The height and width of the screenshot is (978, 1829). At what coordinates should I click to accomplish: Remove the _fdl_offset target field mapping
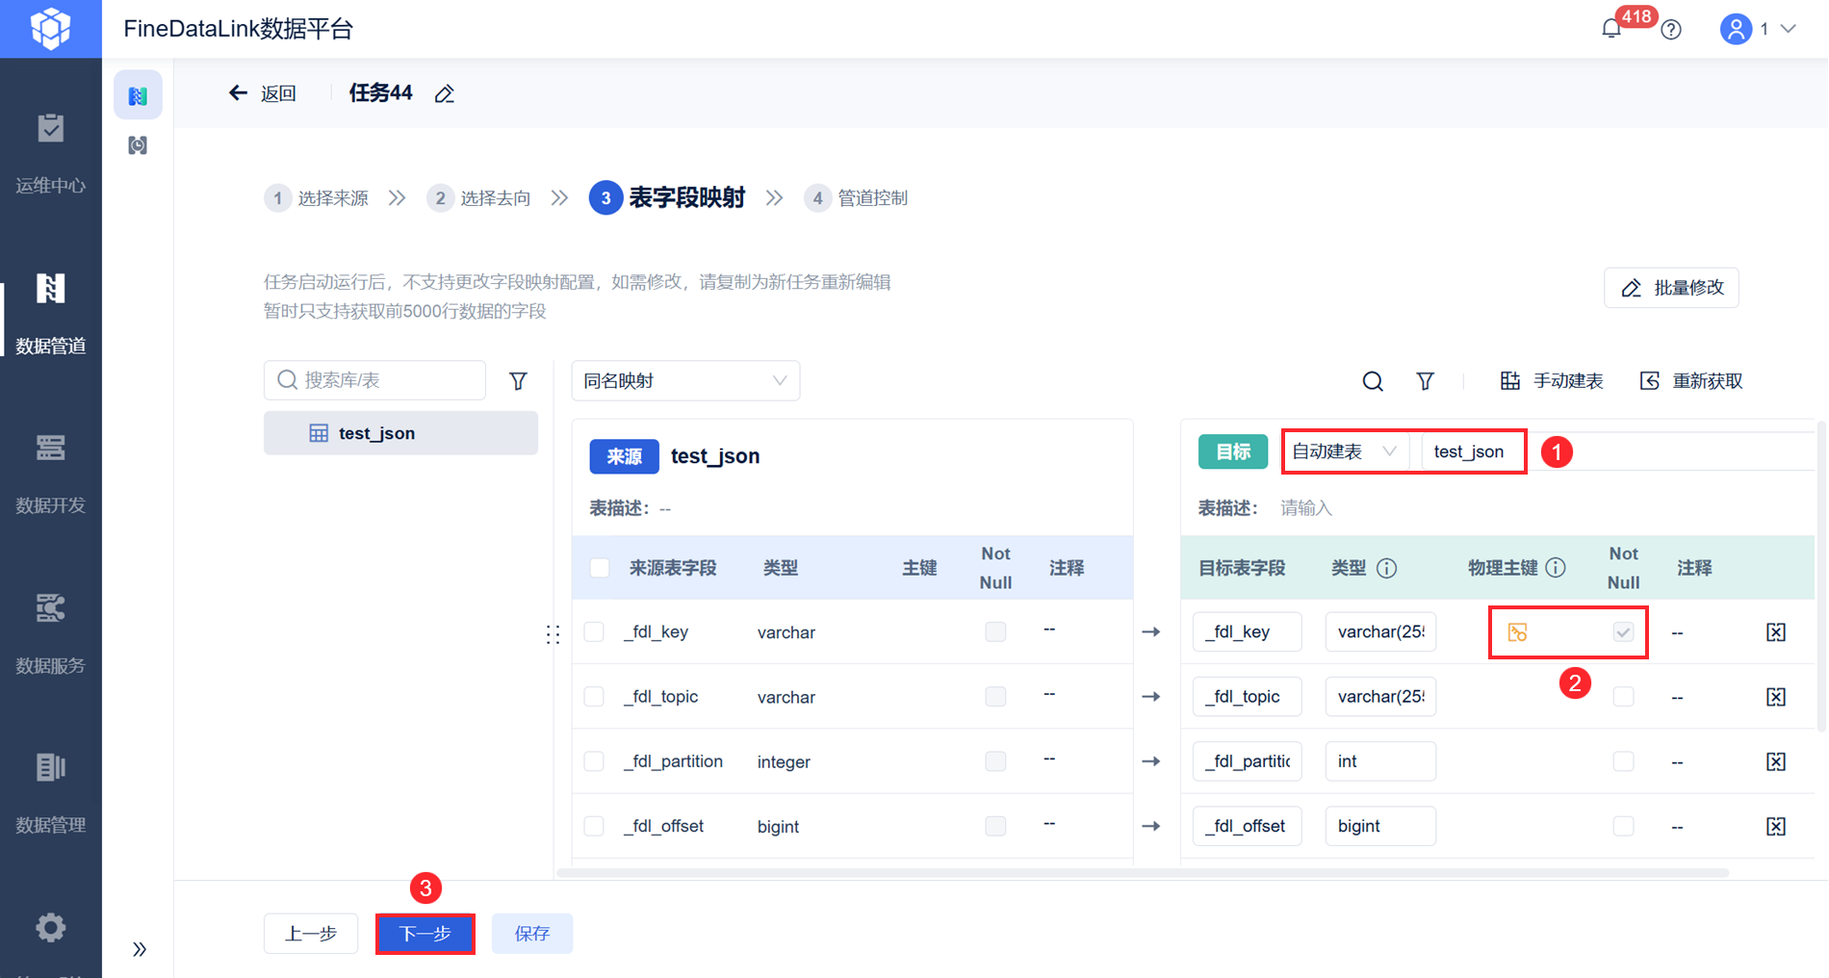1776,826
